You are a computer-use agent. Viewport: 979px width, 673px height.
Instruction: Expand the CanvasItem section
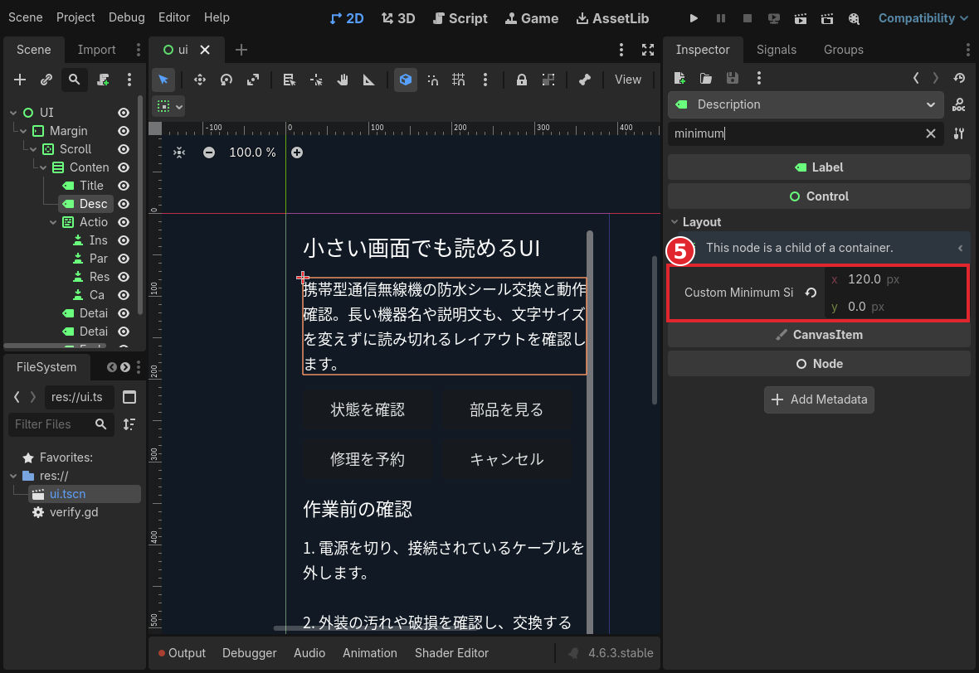click(x=819, y=335)
